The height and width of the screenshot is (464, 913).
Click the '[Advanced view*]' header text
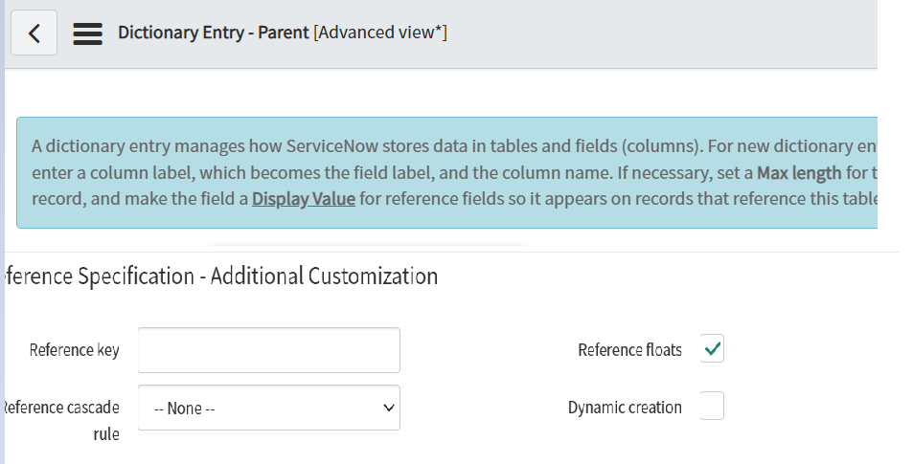click(380, 33)
